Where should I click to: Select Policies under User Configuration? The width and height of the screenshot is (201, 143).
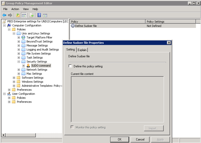coord(21,98)
